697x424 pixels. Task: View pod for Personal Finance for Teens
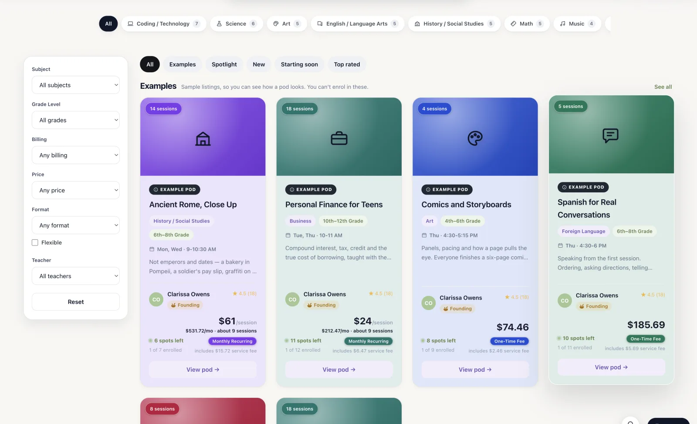click(339, 370)
